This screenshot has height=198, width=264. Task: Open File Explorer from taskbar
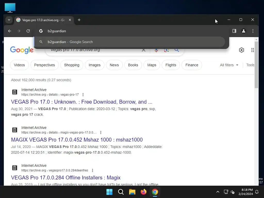[x=132, y=192]
